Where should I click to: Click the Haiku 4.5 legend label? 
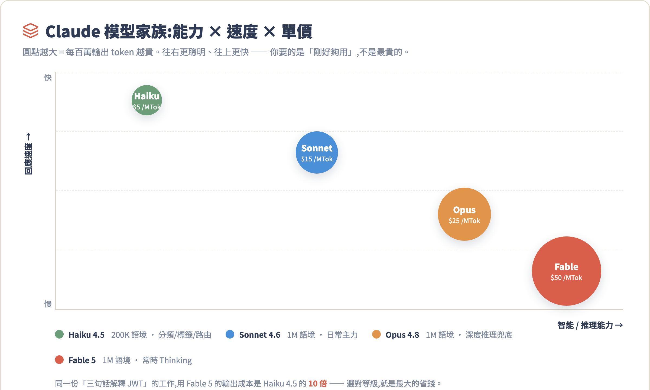tap(86, 335)
